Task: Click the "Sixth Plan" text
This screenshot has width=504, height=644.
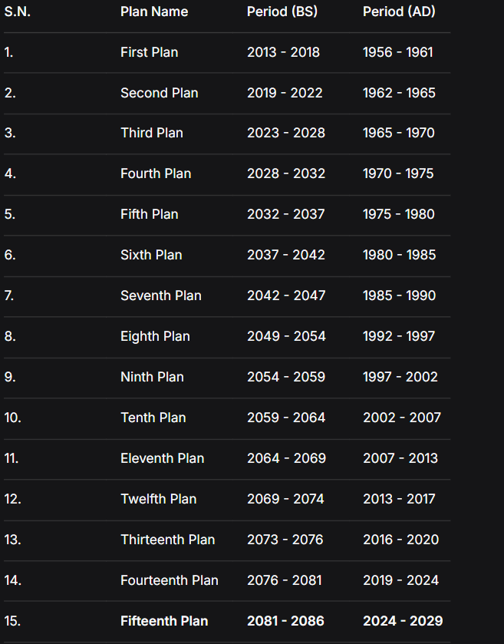Action: click(x=151, y=255)
